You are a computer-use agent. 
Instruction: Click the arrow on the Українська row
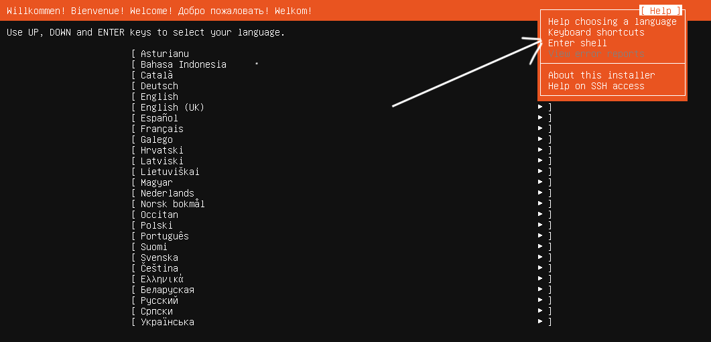(x=540, y=322)
